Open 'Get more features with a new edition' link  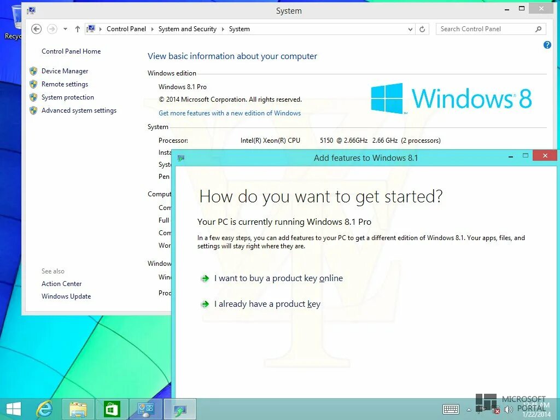pyautogui.click(x=230, y=113)
